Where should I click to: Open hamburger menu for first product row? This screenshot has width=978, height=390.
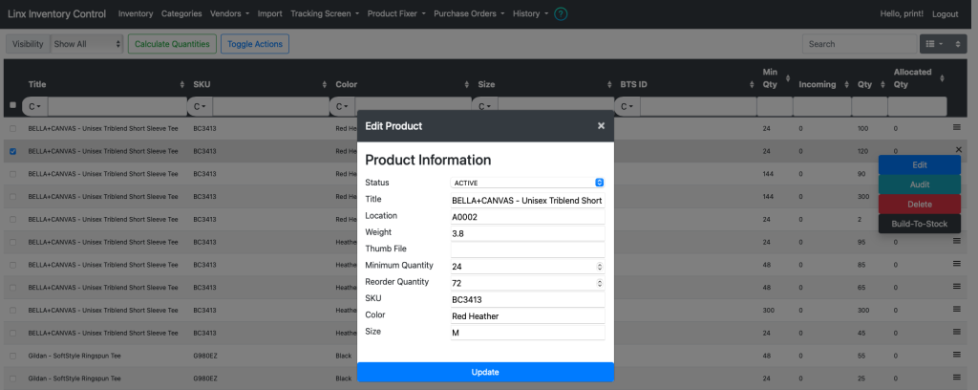click(x=957, y=127)
